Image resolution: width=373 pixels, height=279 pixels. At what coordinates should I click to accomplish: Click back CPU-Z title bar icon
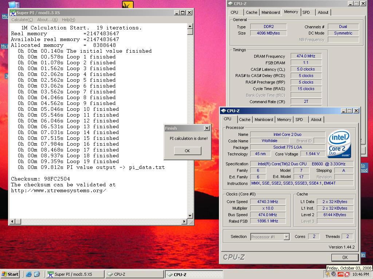point(230,4)
